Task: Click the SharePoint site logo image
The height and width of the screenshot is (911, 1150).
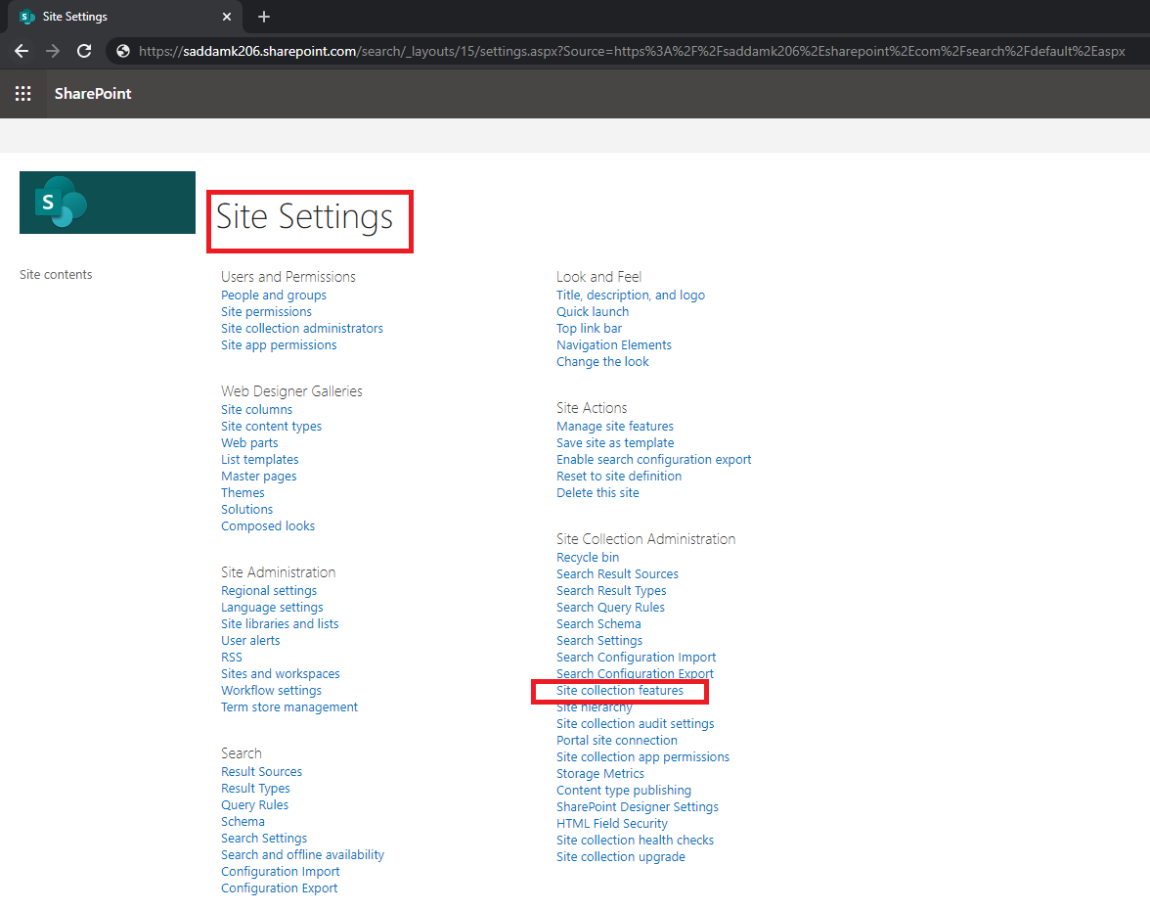Action: 108,203
